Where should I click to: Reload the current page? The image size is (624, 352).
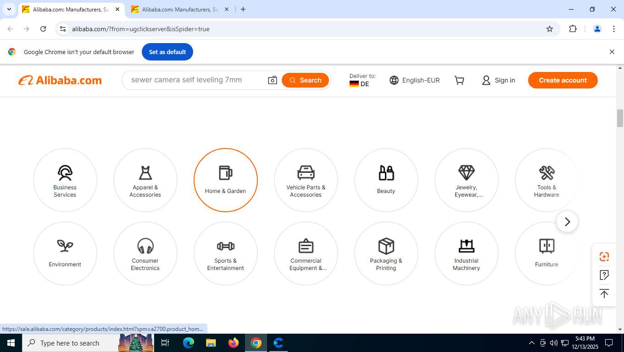click(x=43, y=29)
